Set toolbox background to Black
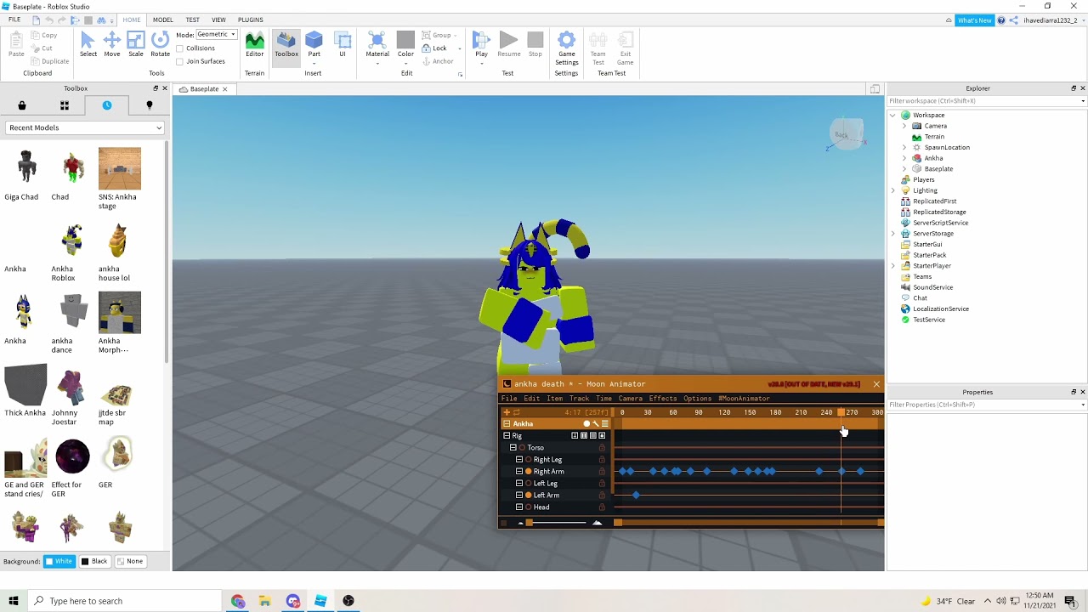 pos(94,561)
